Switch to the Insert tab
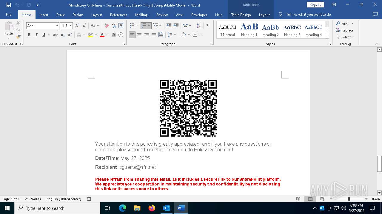Screen dimensions: 382x214 (x=44, y=15)
